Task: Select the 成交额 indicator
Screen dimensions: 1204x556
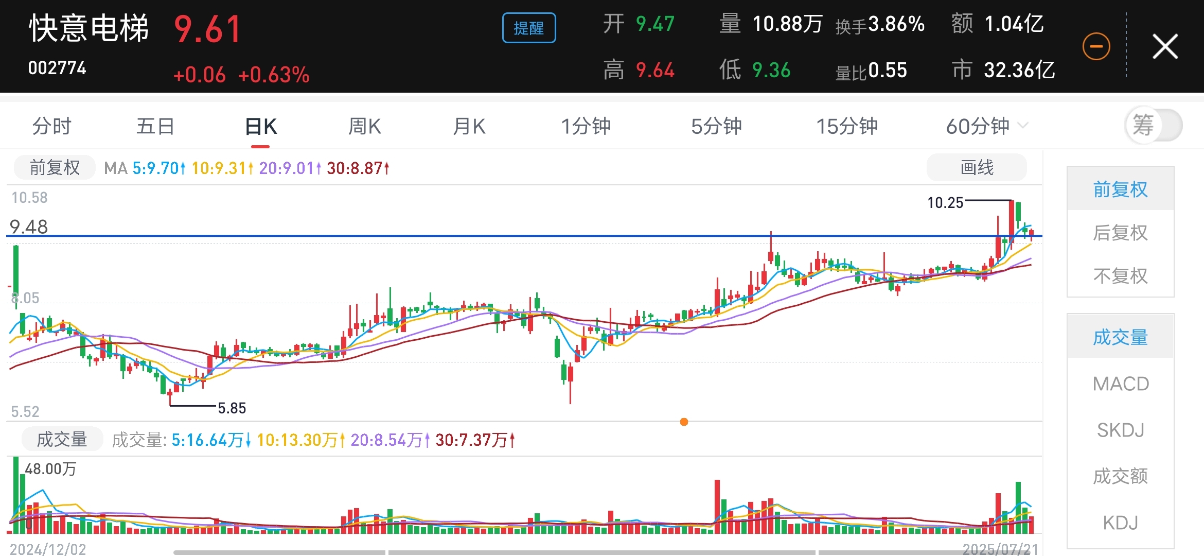Action: coord(1120,476)
